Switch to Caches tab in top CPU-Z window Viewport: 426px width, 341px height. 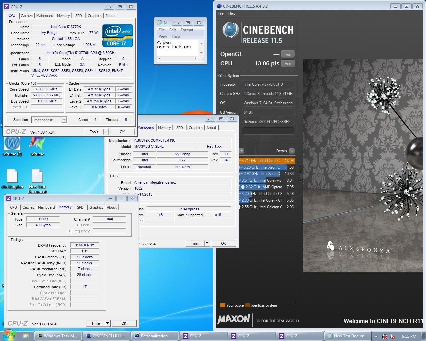(x=27, y=16)
